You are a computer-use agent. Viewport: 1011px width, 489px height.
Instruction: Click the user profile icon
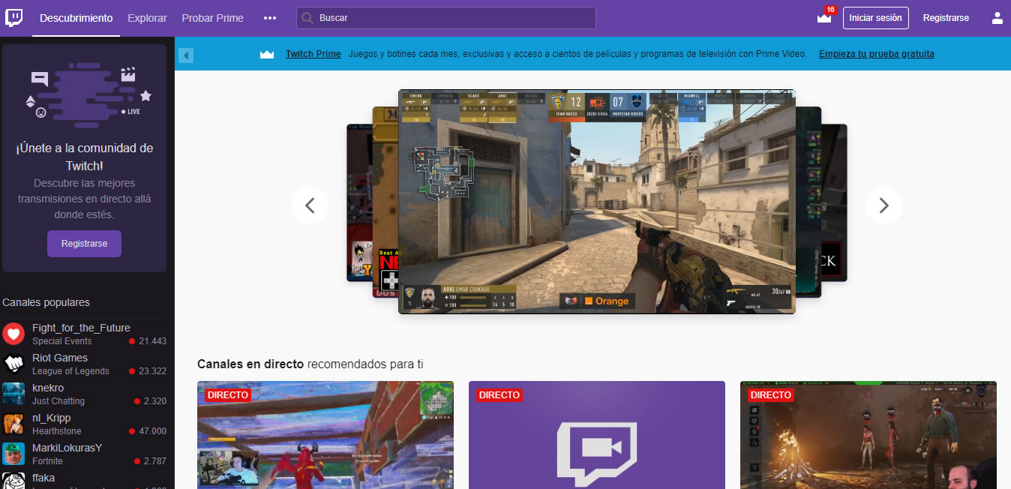(997, 17)
